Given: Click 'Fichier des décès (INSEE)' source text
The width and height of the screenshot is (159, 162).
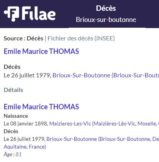Looking at the screenshot, I should pyautogui.click(x=81, y=38).
